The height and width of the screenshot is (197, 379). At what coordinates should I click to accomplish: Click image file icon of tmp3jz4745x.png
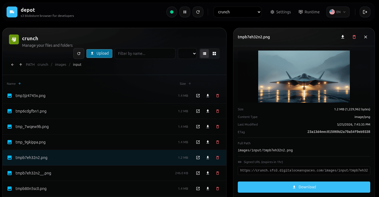tap(10, 96)
